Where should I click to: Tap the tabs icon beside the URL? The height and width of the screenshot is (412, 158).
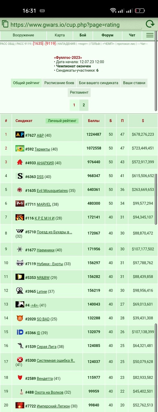click(5, 24)
